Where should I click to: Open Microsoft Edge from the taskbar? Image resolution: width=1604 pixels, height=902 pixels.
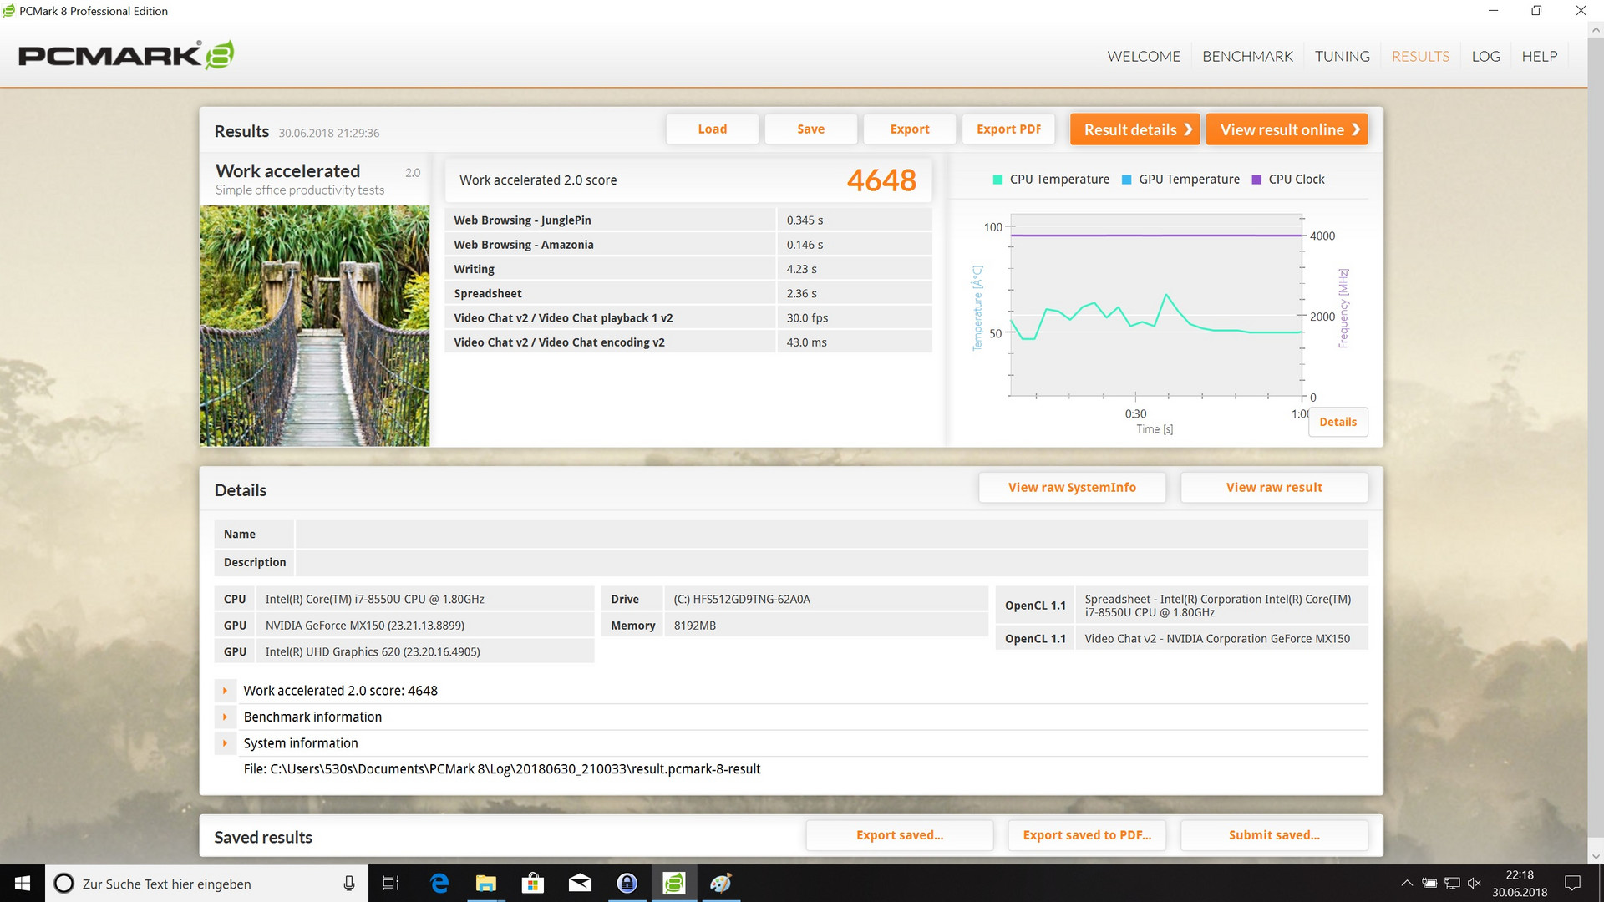click(x=439, y=883)
